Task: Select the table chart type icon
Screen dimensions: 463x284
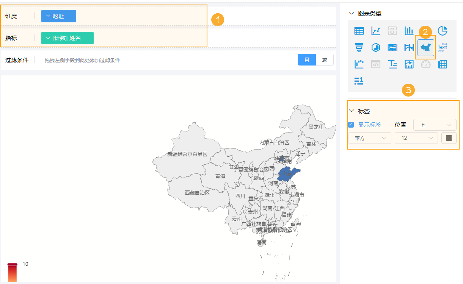Action: (x=359, y=31)
